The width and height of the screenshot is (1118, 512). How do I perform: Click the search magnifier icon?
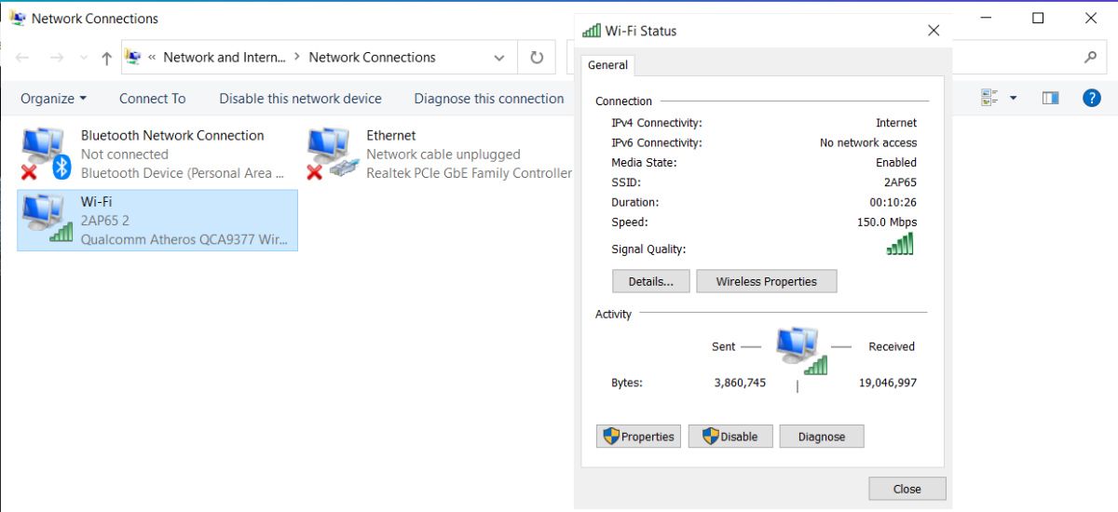(x=1090, y=58)
